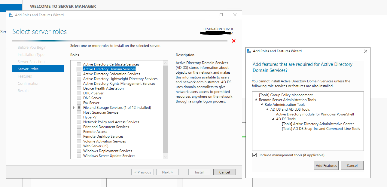Close the Add features dialog with X
This screenshot has width=387, height=187.
(366, 51)
